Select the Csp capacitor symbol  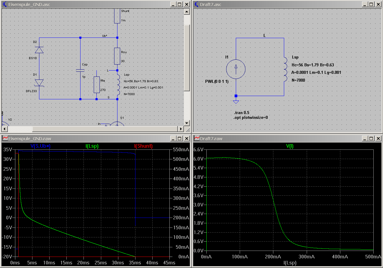point(80,71)
